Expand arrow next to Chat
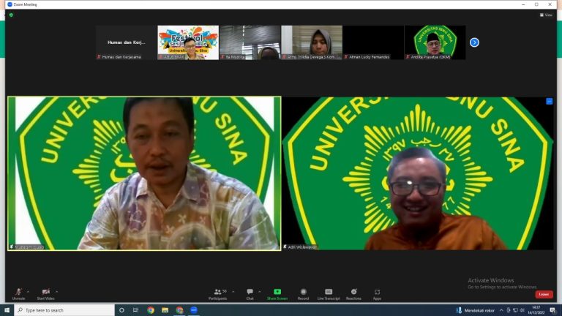This screenshot has height=316, width=562. 260,292
